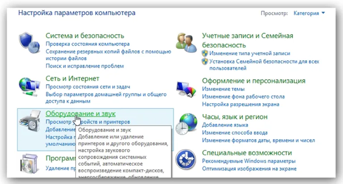Open Оборудование и звук category heading

[80, 114]
